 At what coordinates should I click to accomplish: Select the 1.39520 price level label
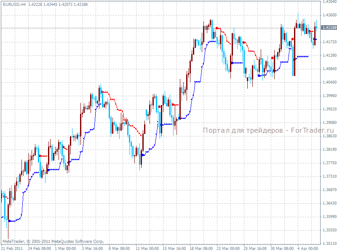click(329, 109)
